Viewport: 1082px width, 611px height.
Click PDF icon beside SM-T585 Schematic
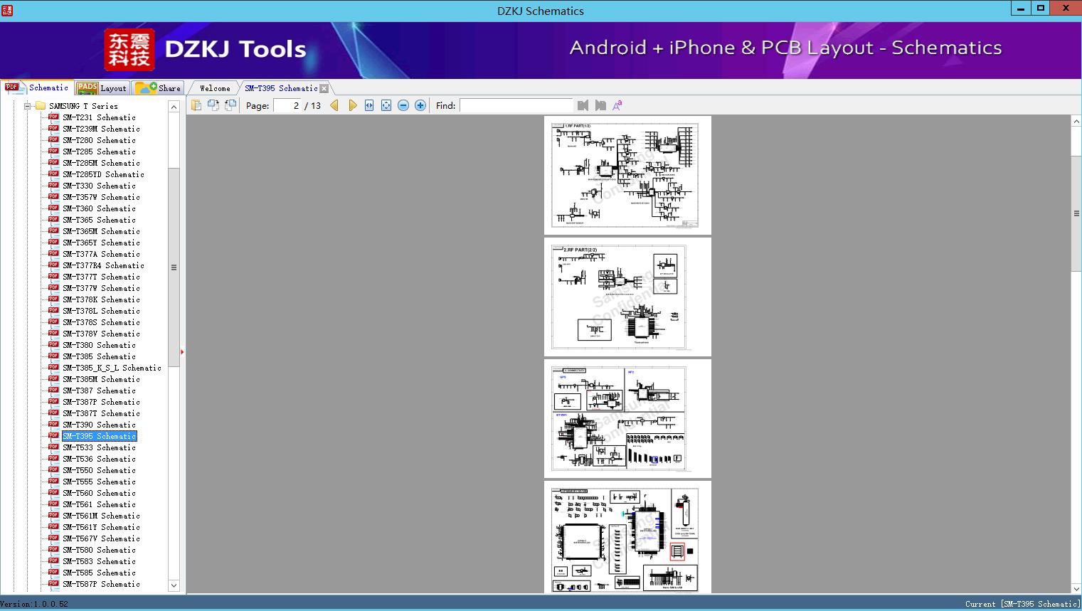(x=53, y=572)
